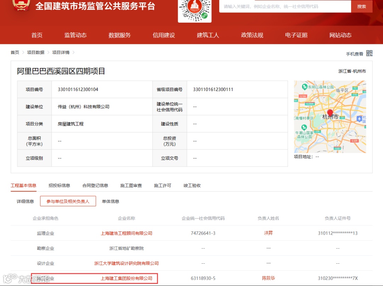
Task: Open the 政策法规 menu
Action: [252, 35]
